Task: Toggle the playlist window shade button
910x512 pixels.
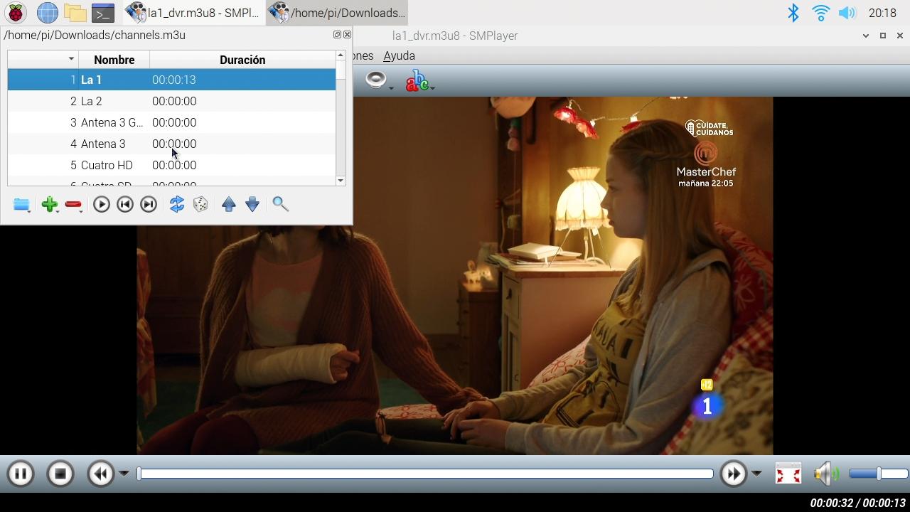Action: click(336, 34)
